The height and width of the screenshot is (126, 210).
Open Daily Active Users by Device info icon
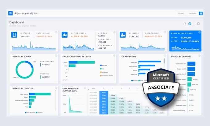(x=114, y=55)
